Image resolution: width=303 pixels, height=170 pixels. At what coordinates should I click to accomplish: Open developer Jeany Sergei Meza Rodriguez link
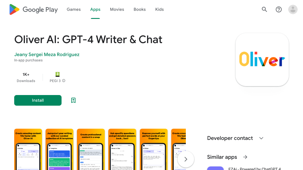click(x=47, y=55)
